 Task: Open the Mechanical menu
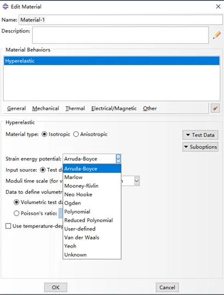coord(45,108)
